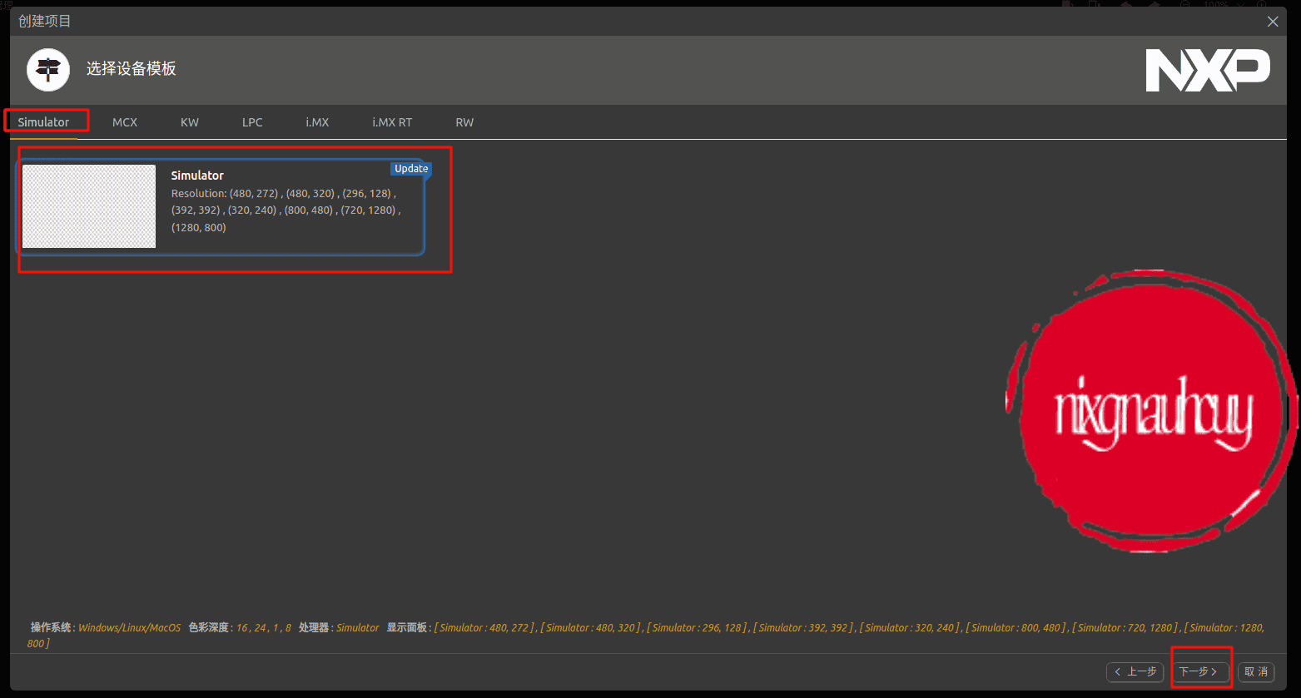
Task: Switch to the LPC tab
Action: pos(252,121)
